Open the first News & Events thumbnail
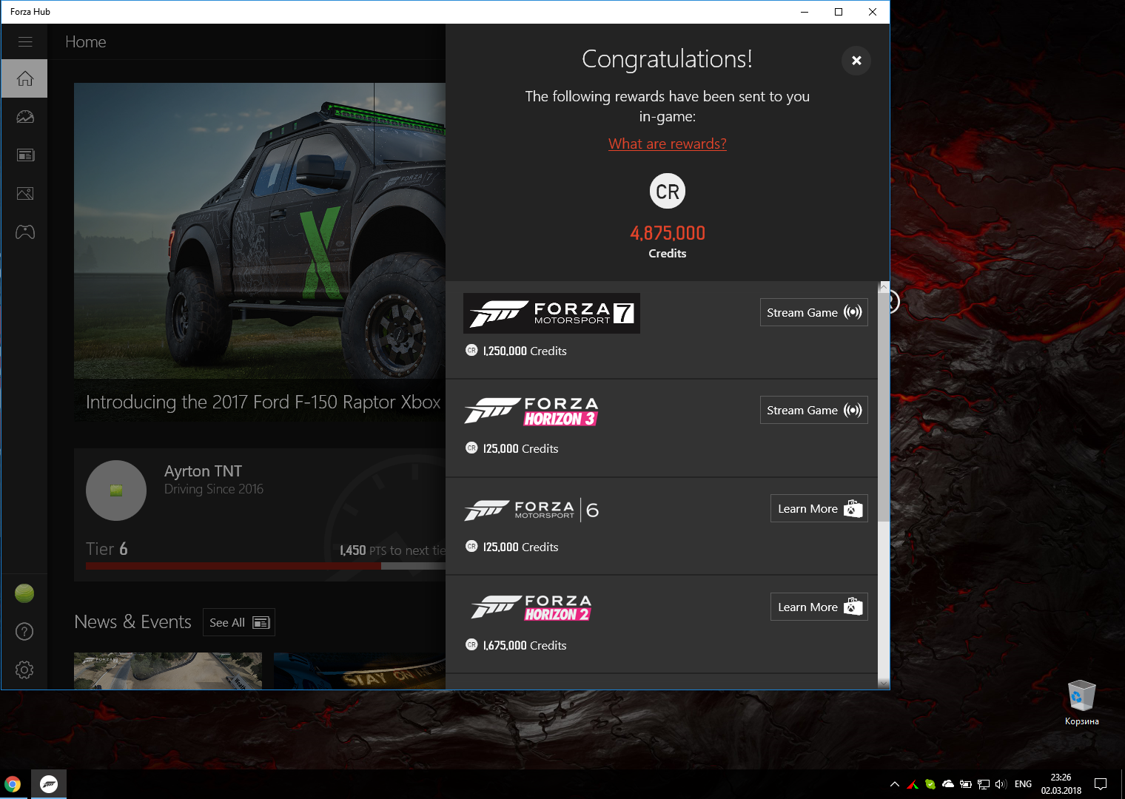1125x799 pixels. coord(168,671)
